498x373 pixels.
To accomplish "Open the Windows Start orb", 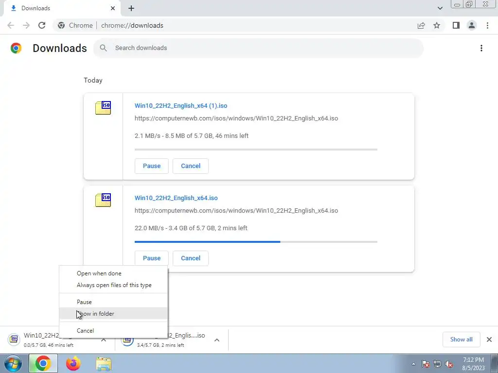I will coord(13,363).
